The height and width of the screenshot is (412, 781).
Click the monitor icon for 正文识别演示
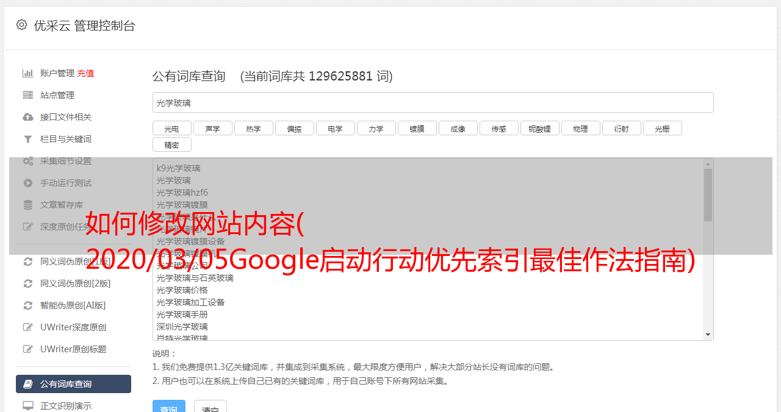click(x=27, y=405)
